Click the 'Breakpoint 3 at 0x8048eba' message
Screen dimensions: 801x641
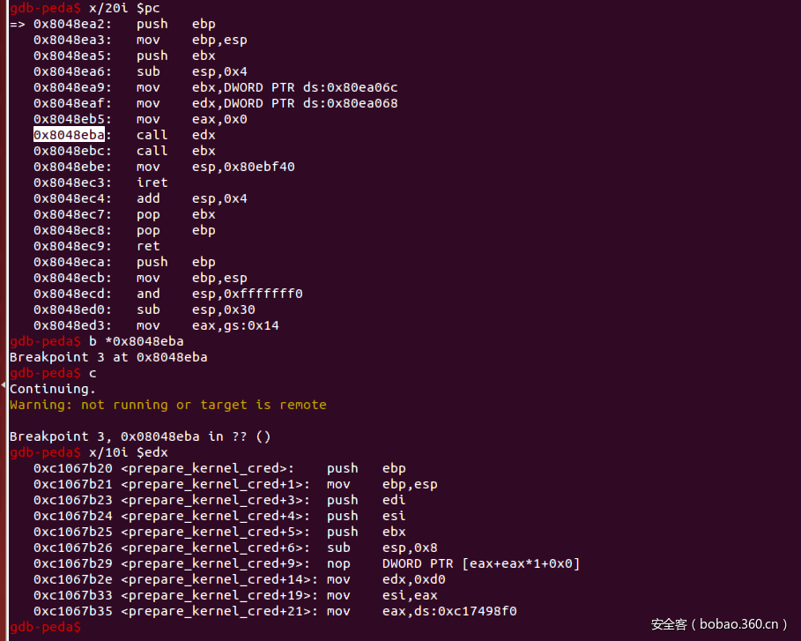coord(108,357)
